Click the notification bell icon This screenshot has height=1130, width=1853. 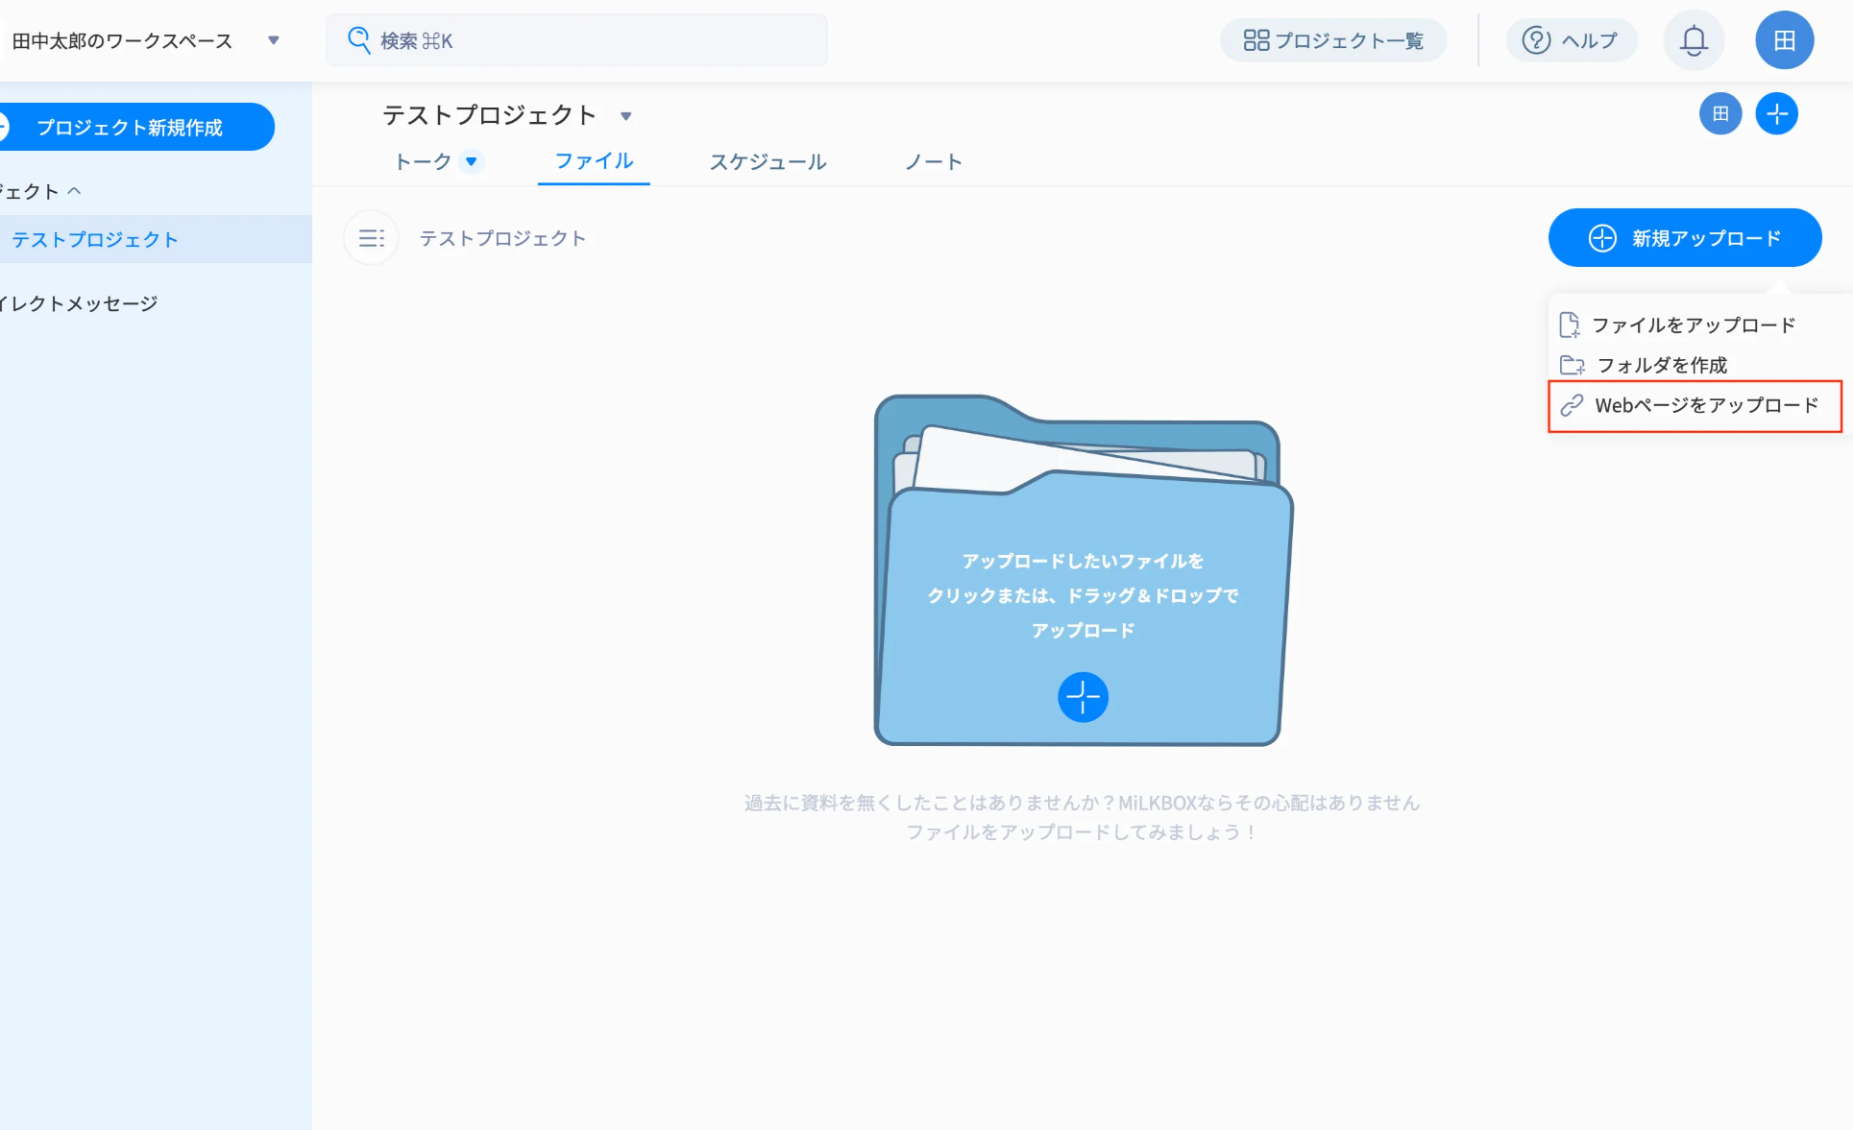coord(1694,40)
